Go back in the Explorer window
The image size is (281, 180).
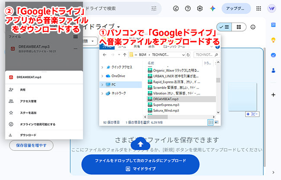point(105,55)
